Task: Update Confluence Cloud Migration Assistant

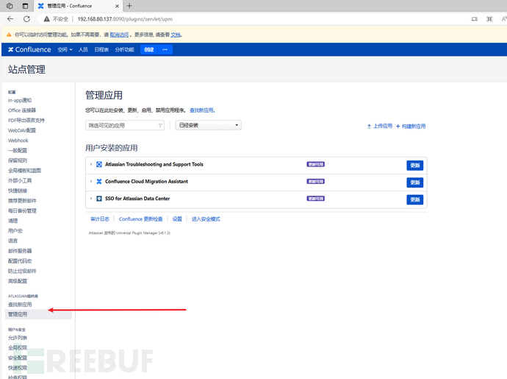Action: pyautogui.click(x=415, y=183)
